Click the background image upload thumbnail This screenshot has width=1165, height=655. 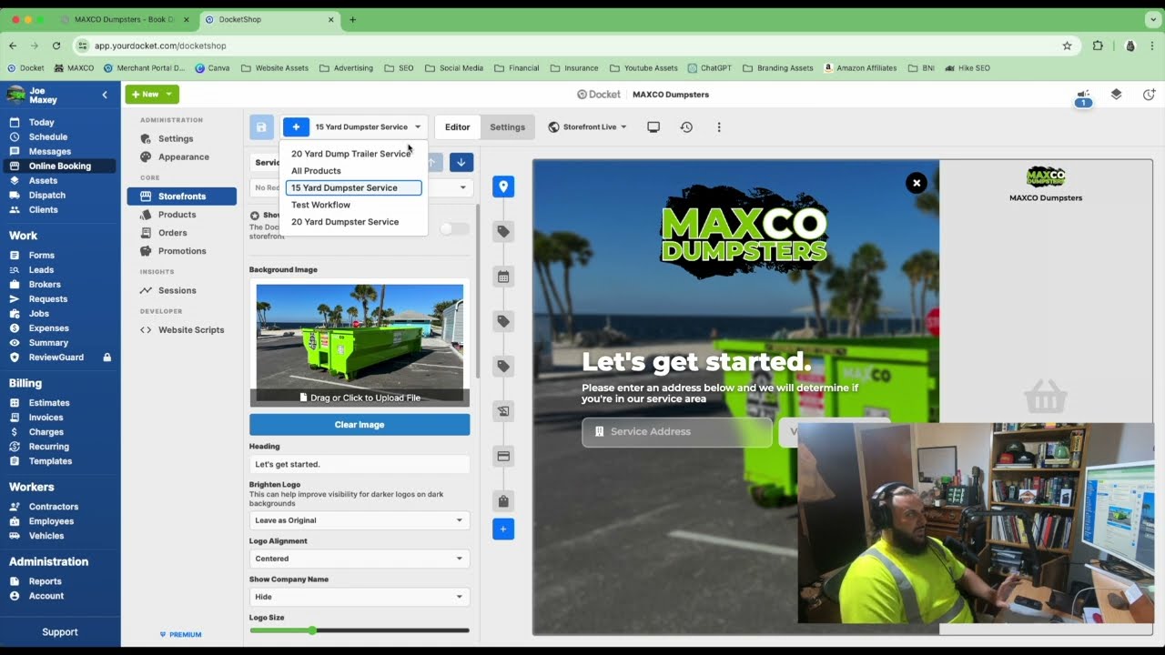pos(360,343)
